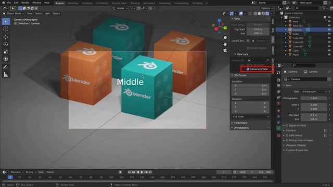The image size is (333, 187).
Task: Exclude Collection using its checkbox
Action: 325,17
